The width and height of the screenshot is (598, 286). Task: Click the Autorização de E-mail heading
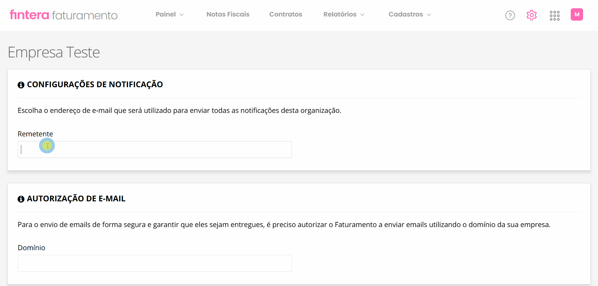click(76, 198)
